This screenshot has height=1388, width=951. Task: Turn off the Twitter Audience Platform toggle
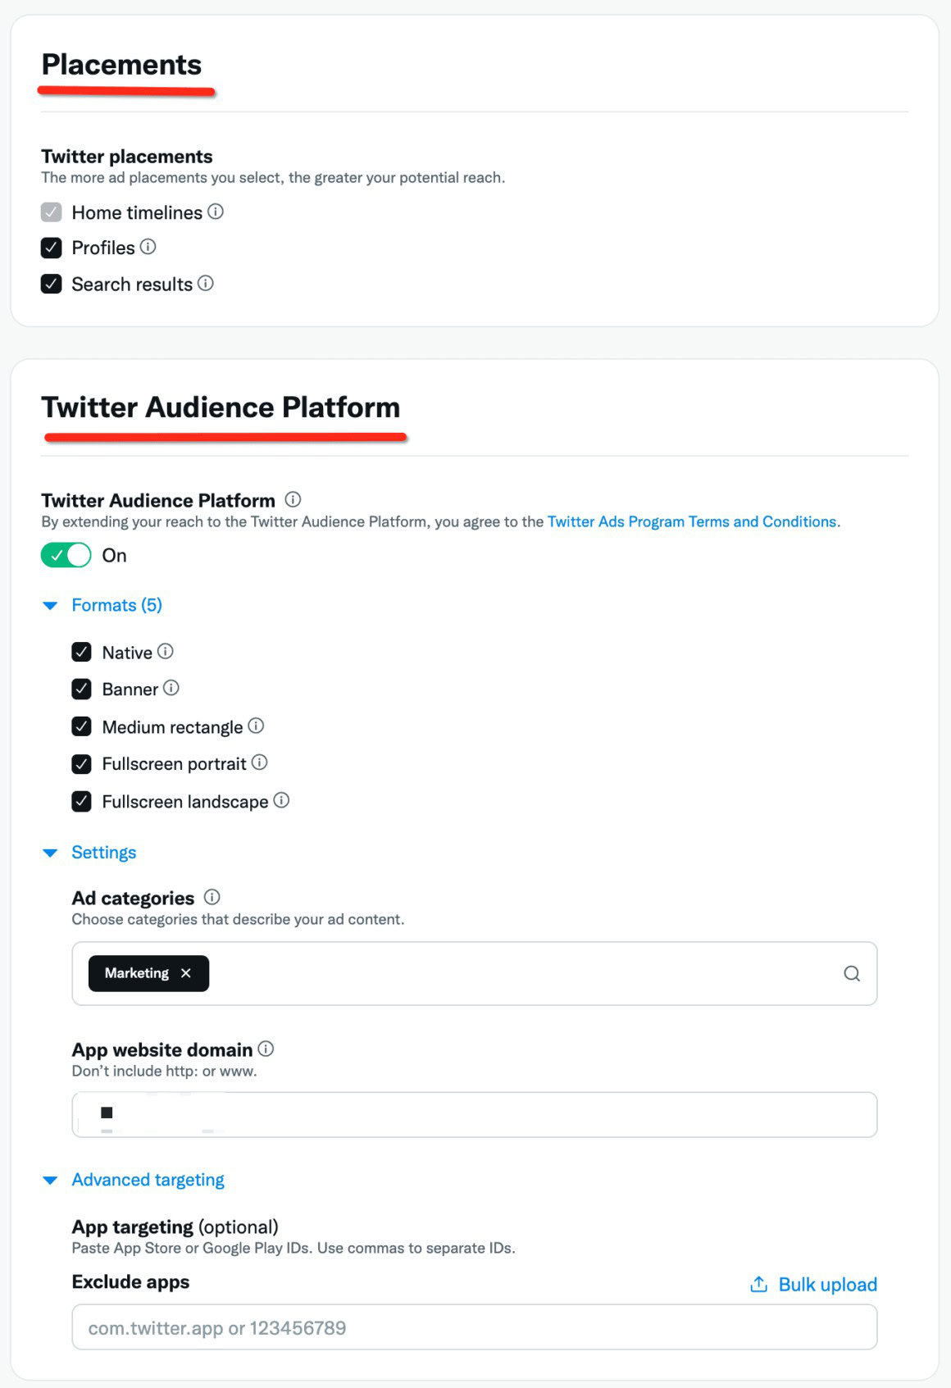click(66, 555)
